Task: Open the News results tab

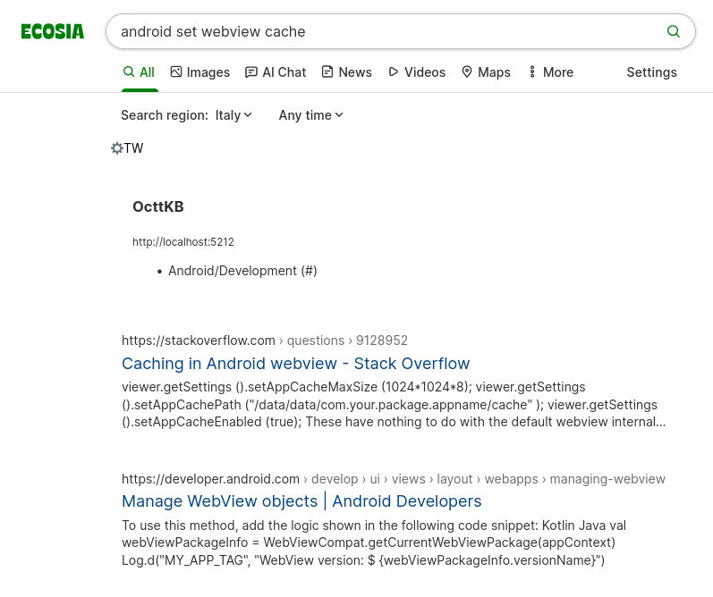Action: [346, 72]
